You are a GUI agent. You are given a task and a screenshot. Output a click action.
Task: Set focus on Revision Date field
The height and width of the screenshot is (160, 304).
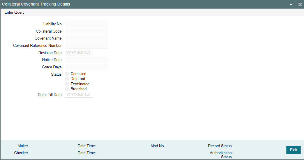79,52
